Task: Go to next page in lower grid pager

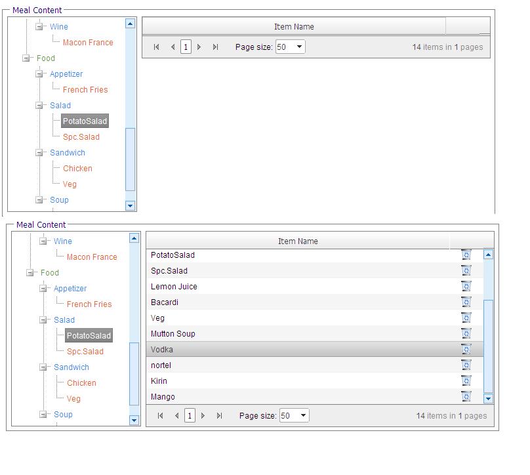Action: (203, 415)
